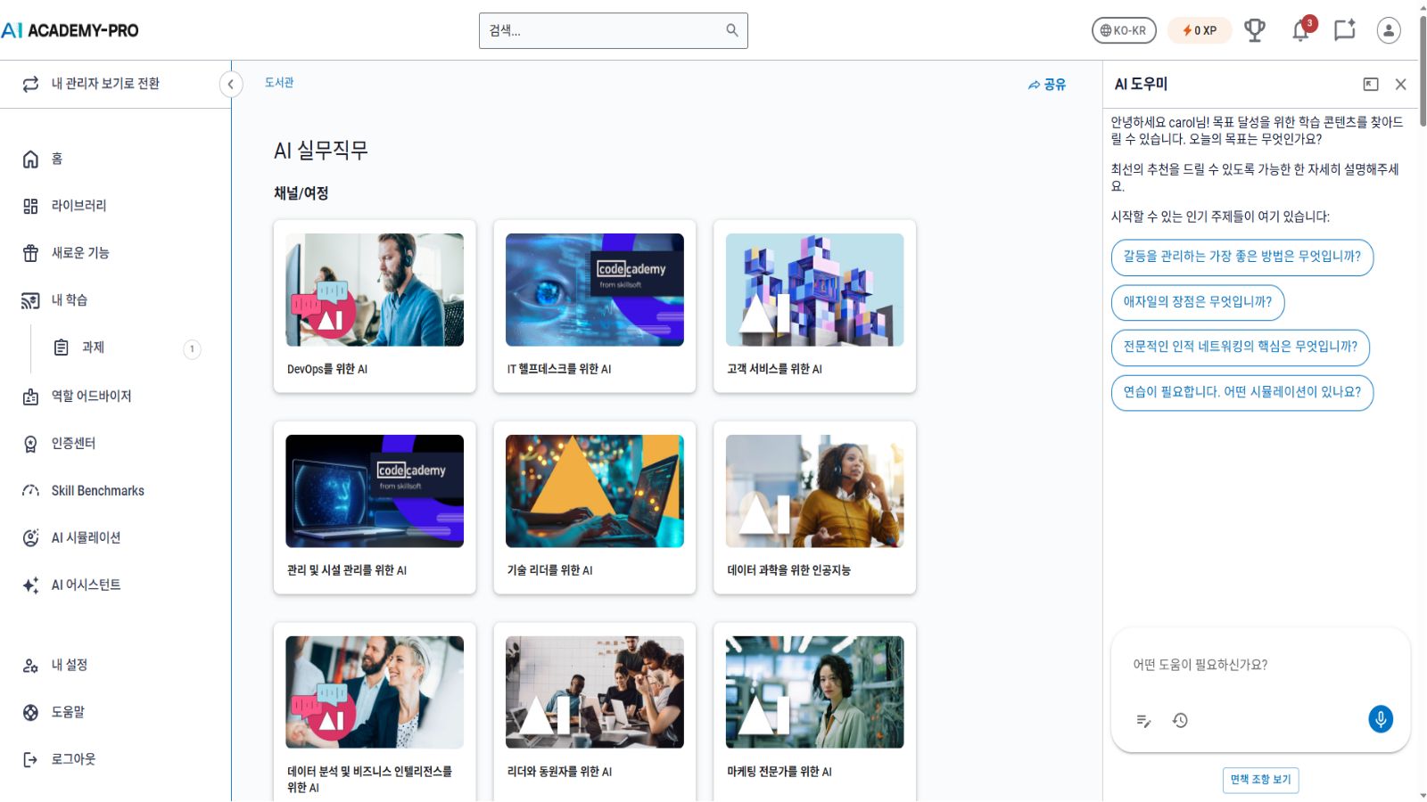Open the DevOps를 위한 AI card
The image size is (1427, 802).
[x=375, y=306]
